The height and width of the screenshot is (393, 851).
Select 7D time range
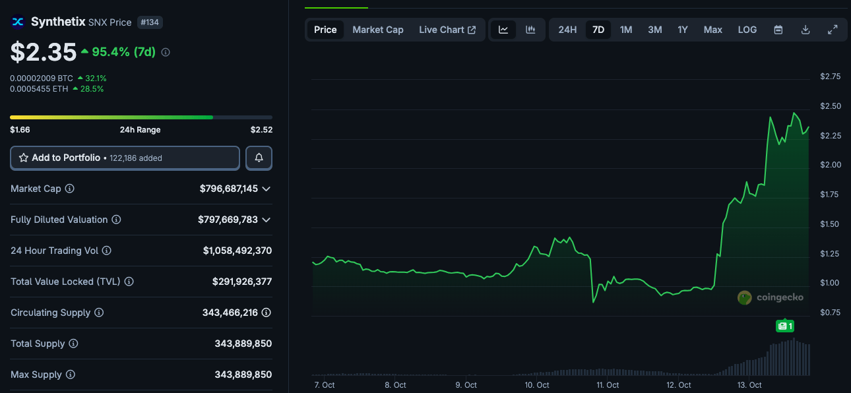(x=598, y=30)
